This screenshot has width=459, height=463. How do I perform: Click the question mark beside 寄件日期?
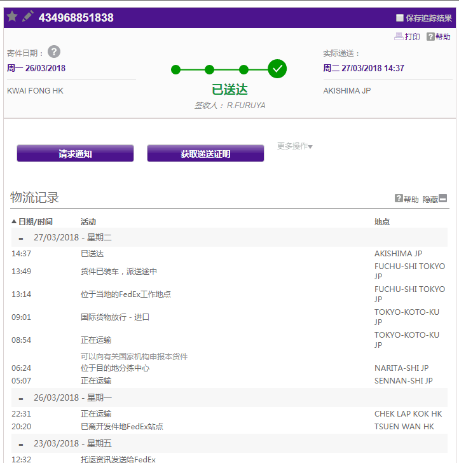pos(54,52)
